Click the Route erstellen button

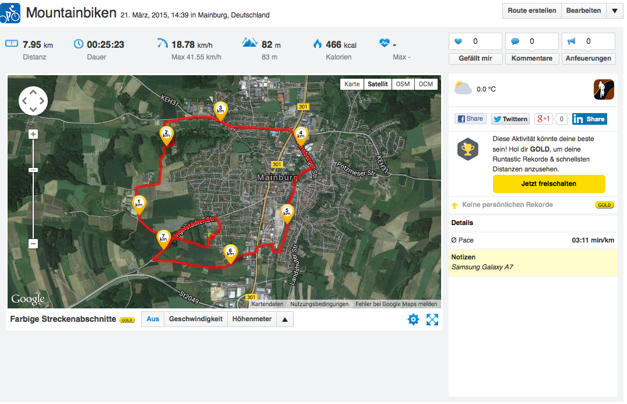532,10
